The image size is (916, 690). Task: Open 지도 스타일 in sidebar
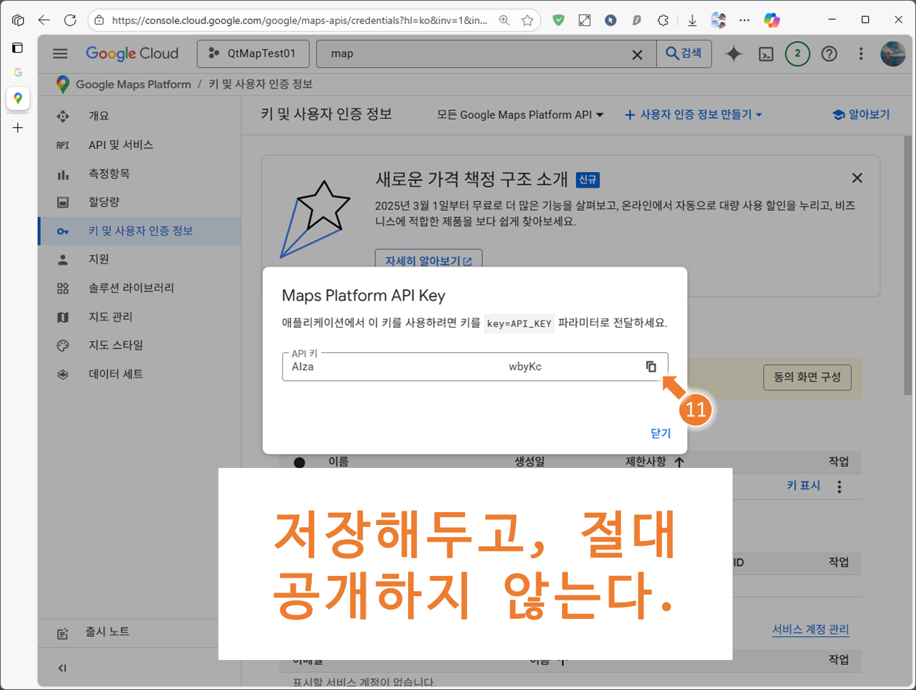(139, 345)
